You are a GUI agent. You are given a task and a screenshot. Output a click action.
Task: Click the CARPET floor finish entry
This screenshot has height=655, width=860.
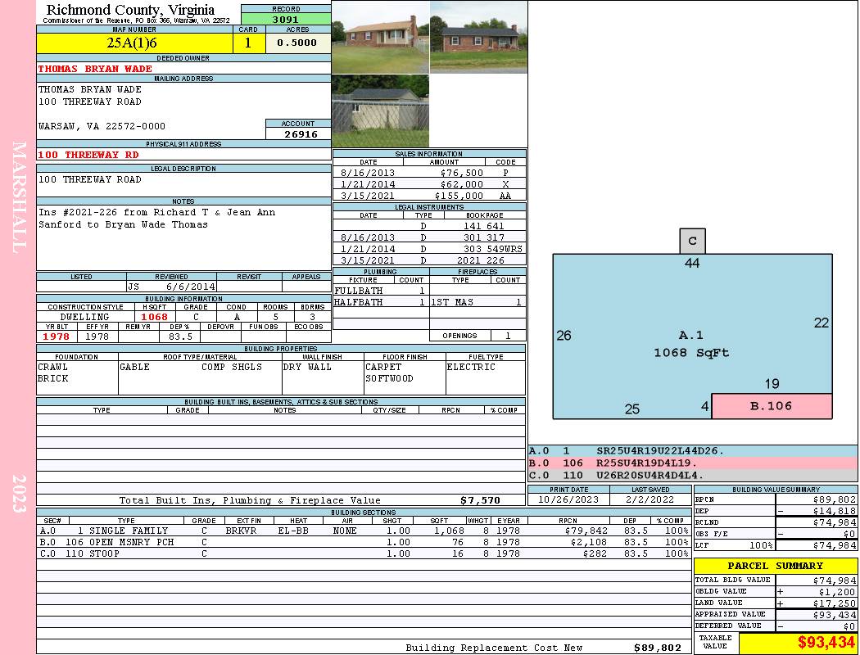(383, 367)
